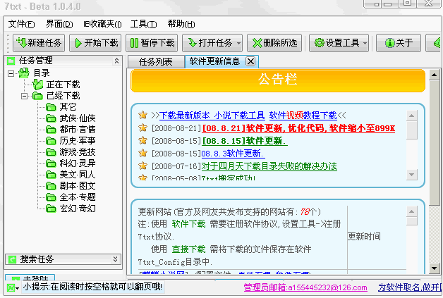Start downloading with 开始下载 button
Screen dimensions: 443x298
[x=95, y=43]
